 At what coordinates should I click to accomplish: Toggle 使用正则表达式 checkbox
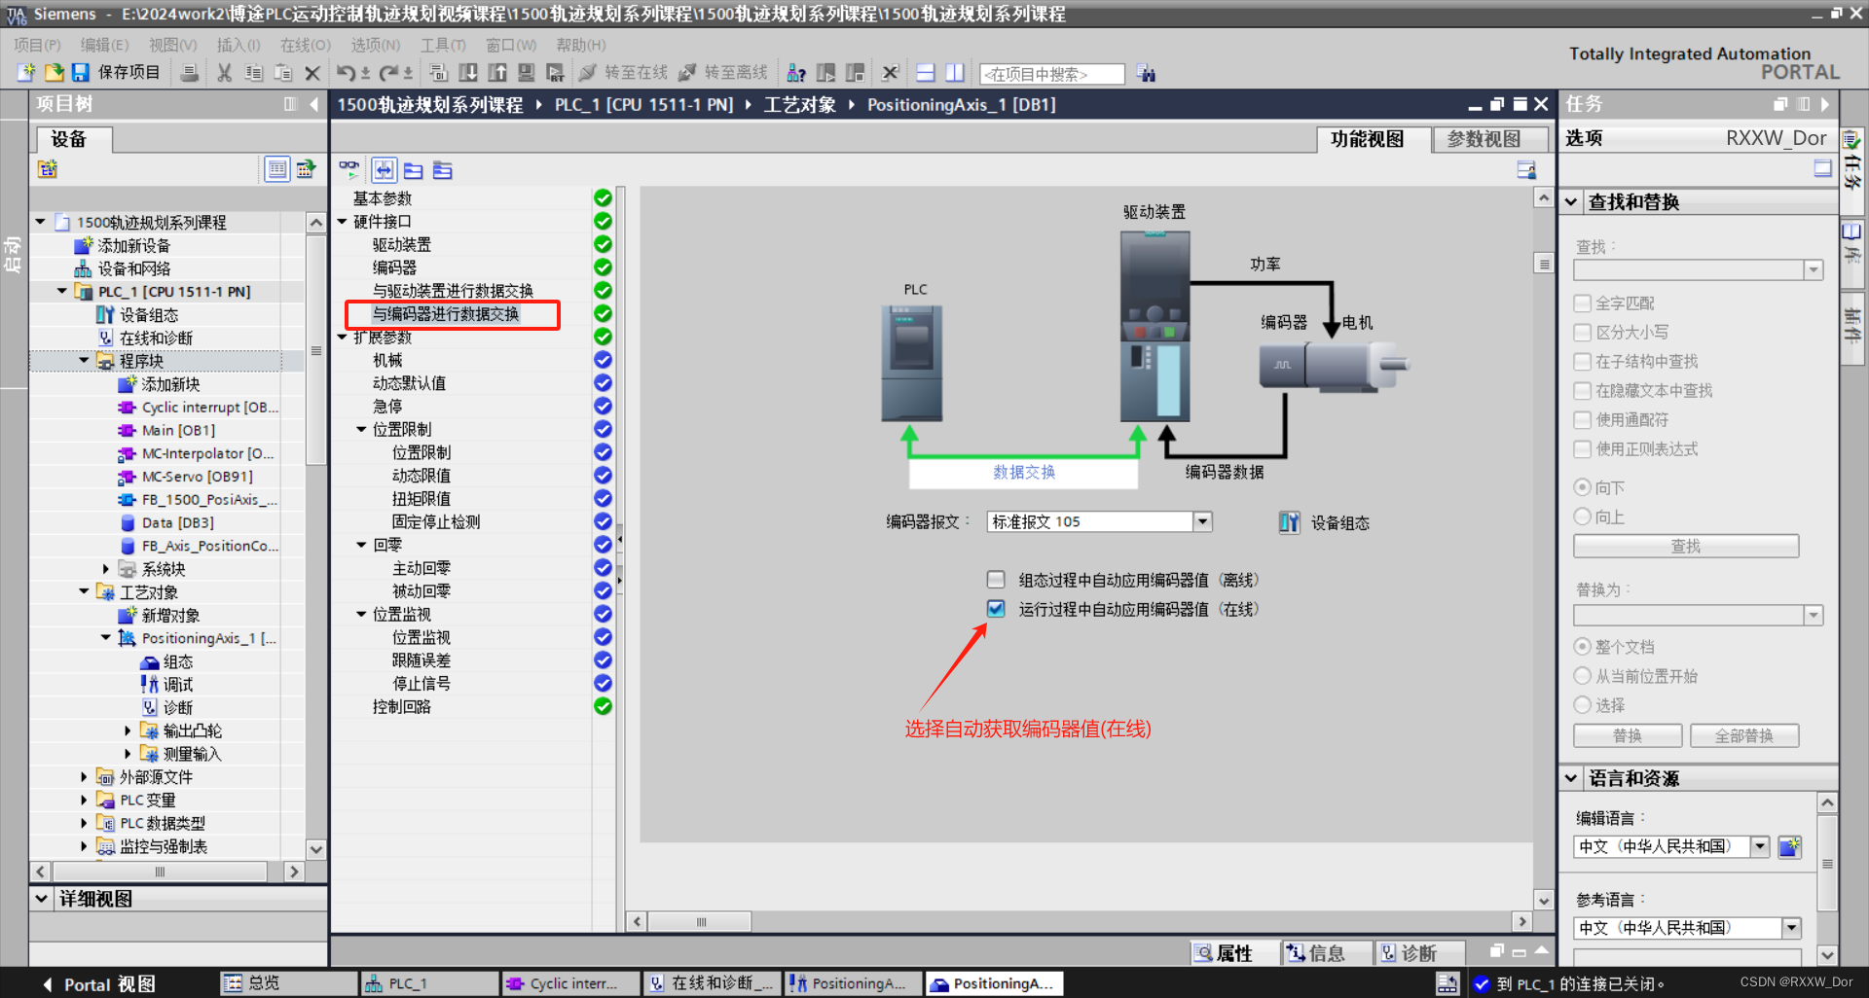click(1583, 449)
